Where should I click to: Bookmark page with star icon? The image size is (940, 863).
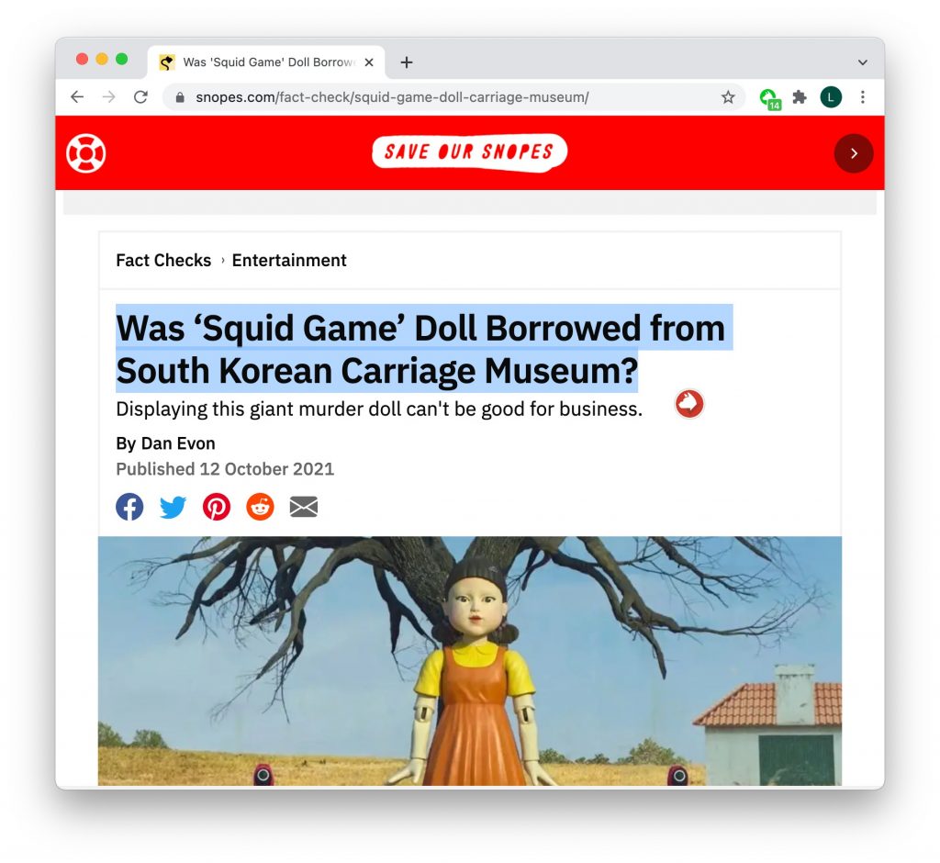click(x=728, y=97)
